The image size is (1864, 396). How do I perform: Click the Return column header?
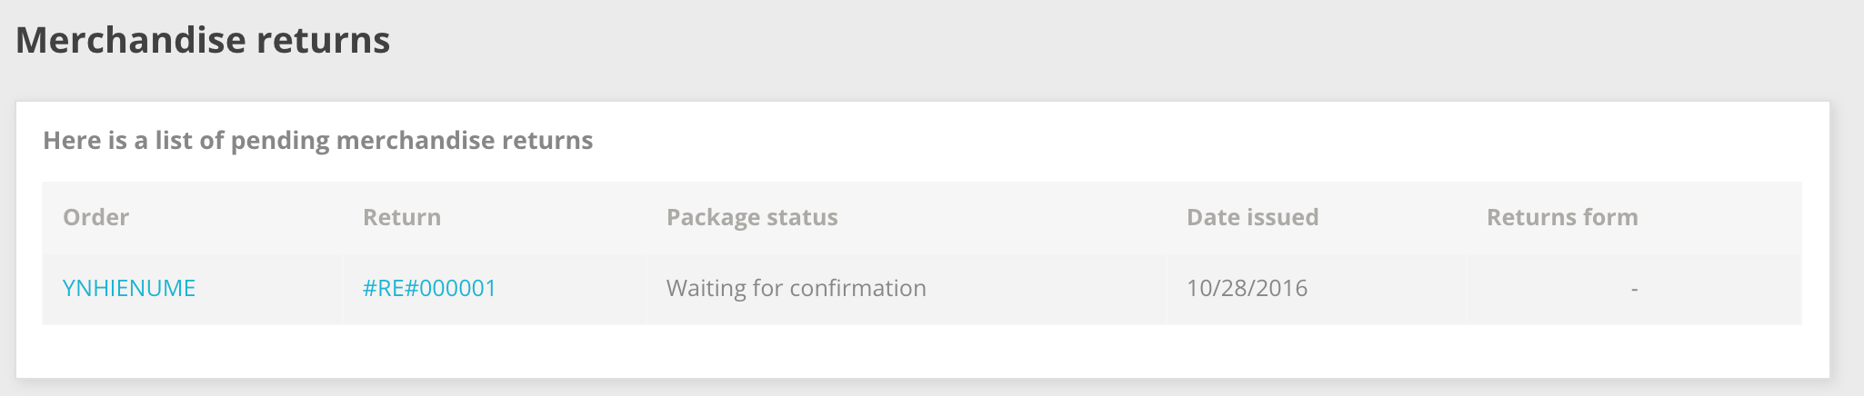[402, 217]
